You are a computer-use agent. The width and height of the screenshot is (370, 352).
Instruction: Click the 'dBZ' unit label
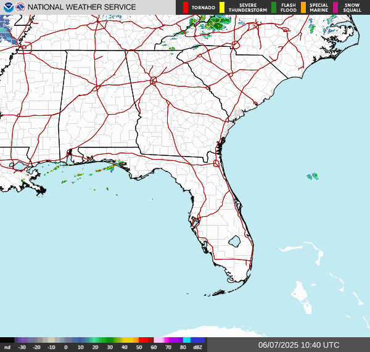point(197,347)
